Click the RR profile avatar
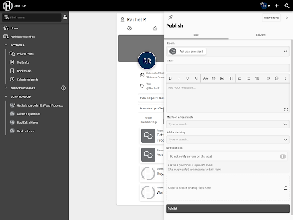 coord(147,61)
